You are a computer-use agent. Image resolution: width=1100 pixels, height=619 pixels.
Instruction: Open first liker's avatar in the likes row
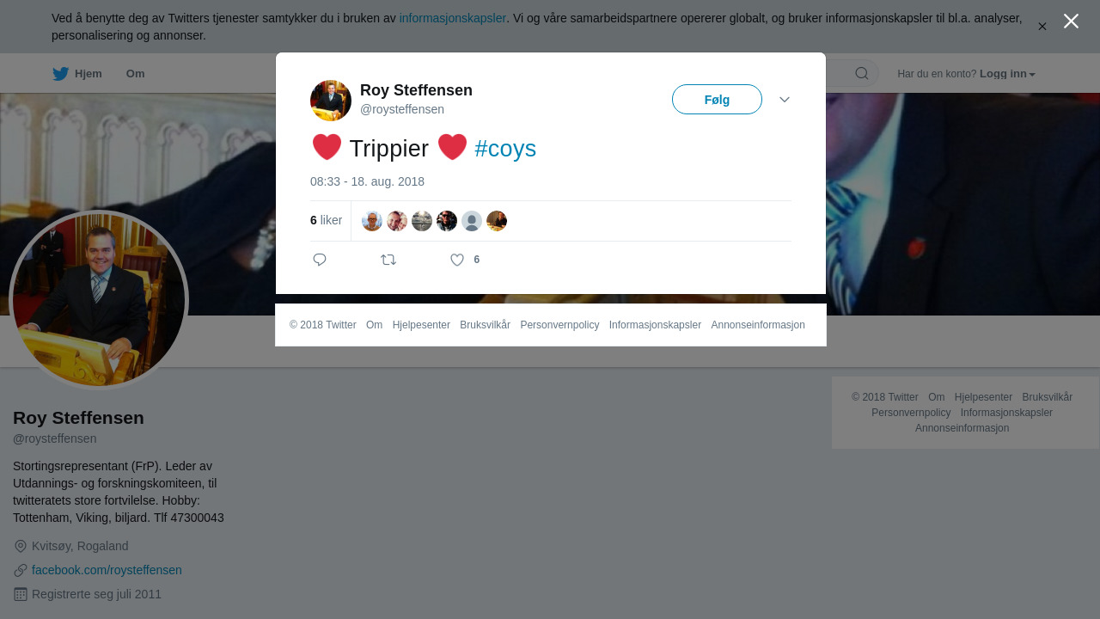[x=372, y=221]
